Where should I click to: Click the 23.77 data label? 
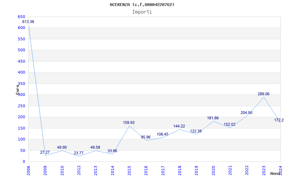tap(78, 153)
